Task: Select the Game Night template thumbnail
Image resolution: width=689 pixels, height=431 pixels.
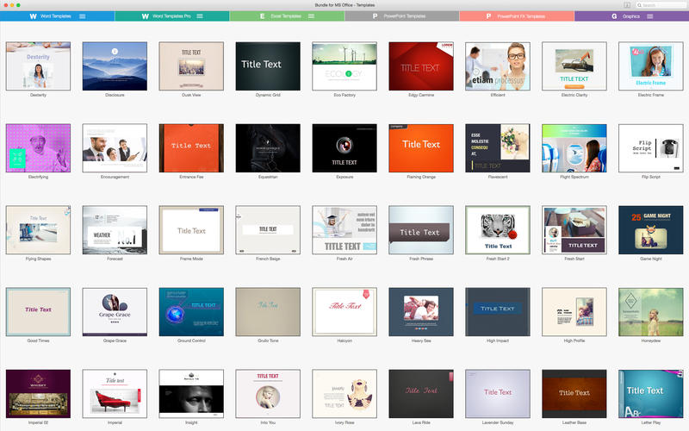Action: (x=650, y=229)
